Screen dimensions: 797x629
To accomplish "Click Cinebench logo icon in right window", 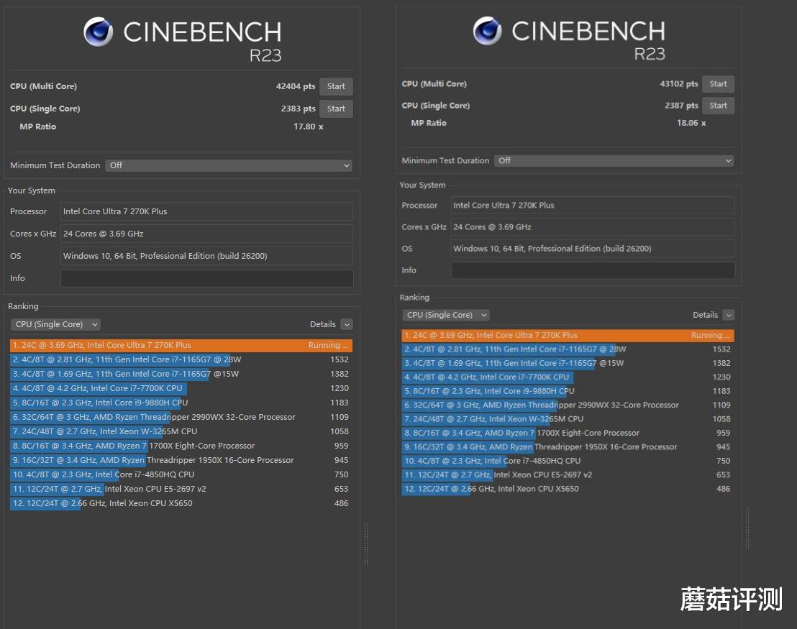I will [488, 30].
